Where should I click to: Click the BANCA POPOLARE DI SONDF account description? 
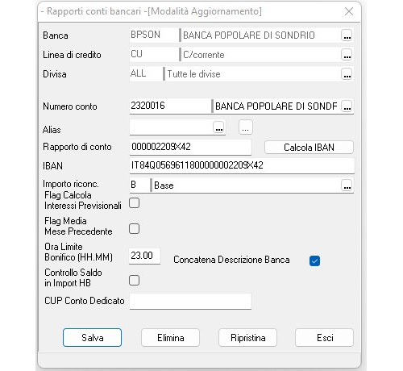[x=276, y=106]
